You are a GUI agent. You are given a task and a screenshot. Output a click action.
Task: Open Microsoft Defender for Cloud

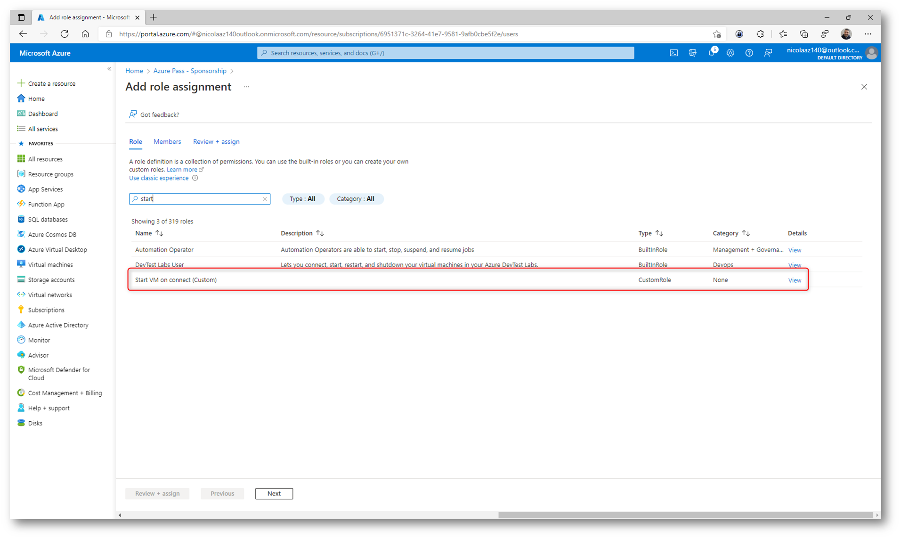pos(59,374)
